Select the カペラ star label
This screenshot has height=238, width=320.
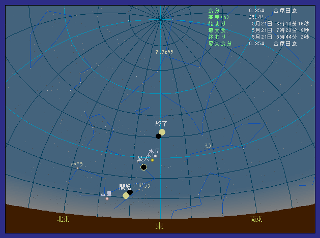tap(77, 164)
